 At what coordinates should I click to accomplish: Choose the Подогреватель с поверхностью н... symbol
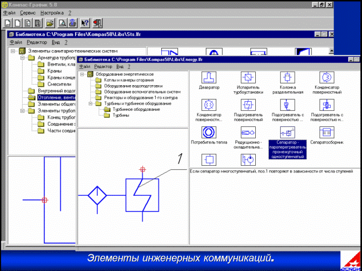pos(326,105)
